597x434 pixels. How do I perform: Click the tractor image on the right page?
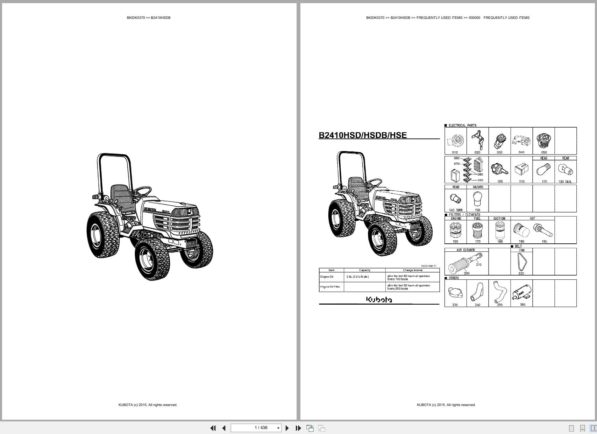click(x=380, y=204)
